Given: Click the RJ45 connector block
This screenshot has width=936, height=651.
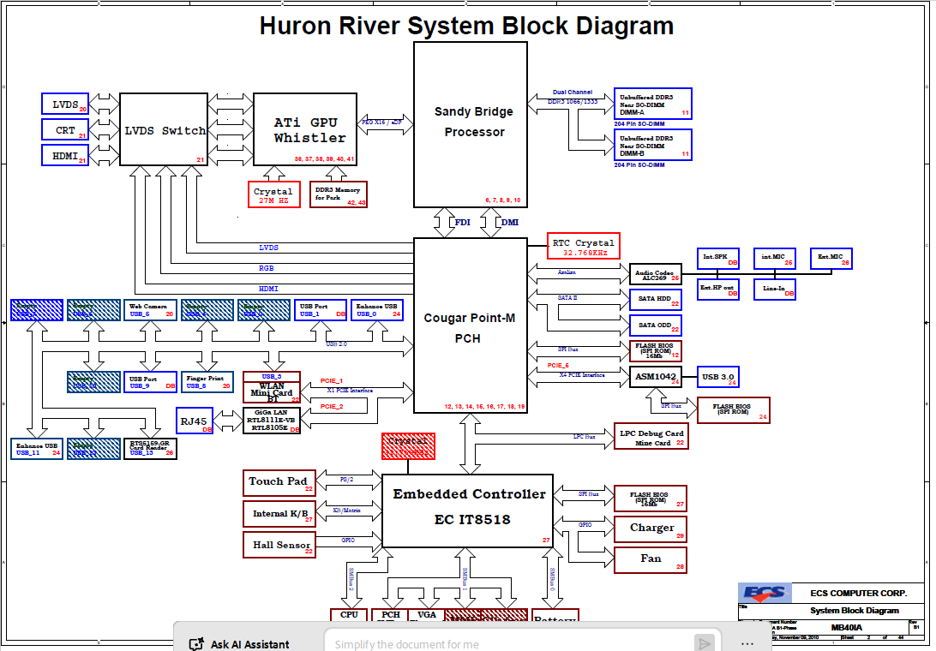Looking at the screenshot, I should pyautogui.click(x=195, y=420).
